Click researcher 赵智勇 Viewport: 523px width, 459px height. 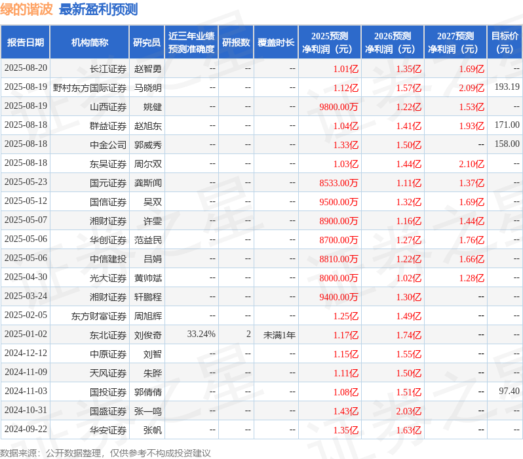pos(147,69)
